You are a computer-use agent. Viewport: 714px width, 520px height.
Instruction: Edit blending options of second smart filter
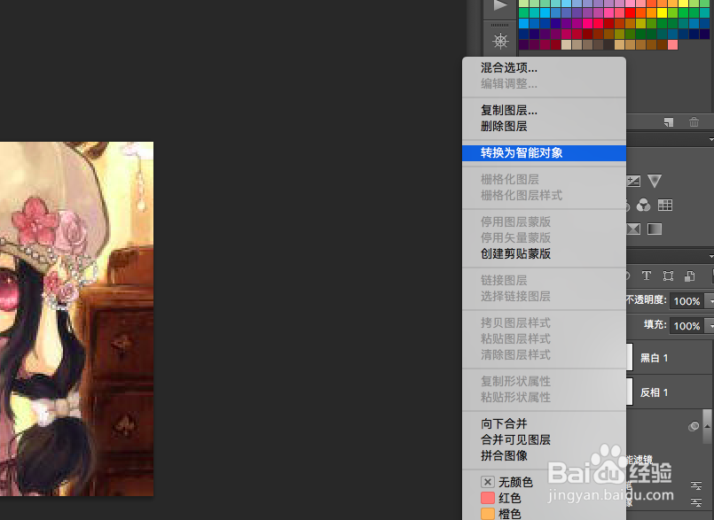pyautogui.click(x=695, y=501)
